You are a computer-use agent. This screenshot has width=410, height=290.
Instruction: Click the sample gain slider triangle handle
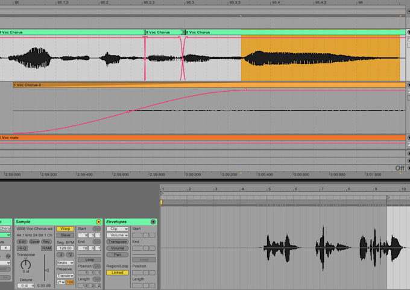pyautogui.click(x=47, y=270)
